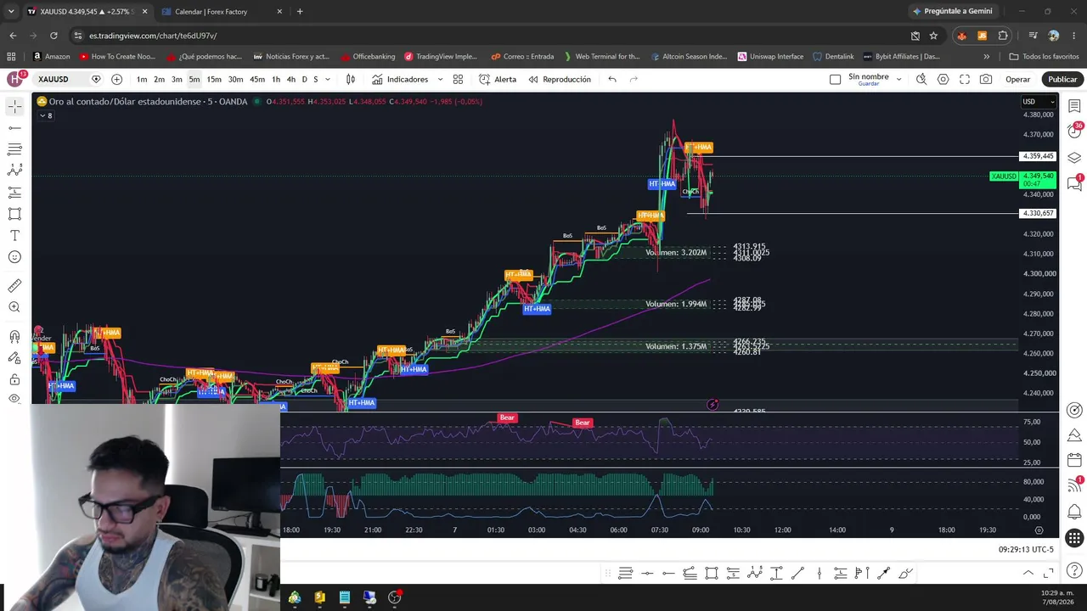
Task: Open time axis settings gear
Action: click(x=1039, y=530)
